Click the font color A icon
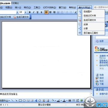The image size is (108, 108). 64,100
